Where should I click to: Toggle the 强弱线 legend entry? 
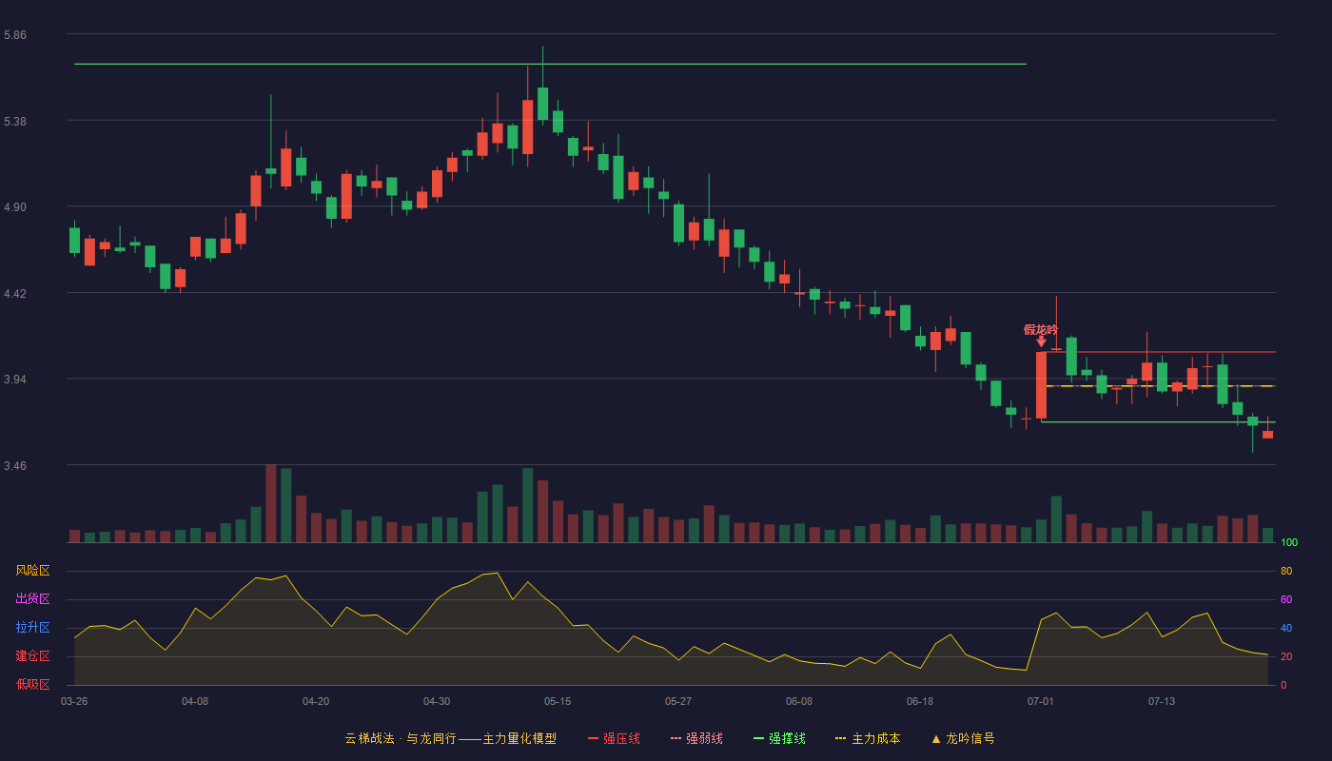(x=696, y=738)
